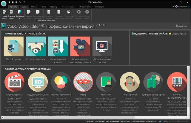This screenshot has width=191, height=123.
Task: Click the audio waveform feature icon
Action: [x=129, y=82]
